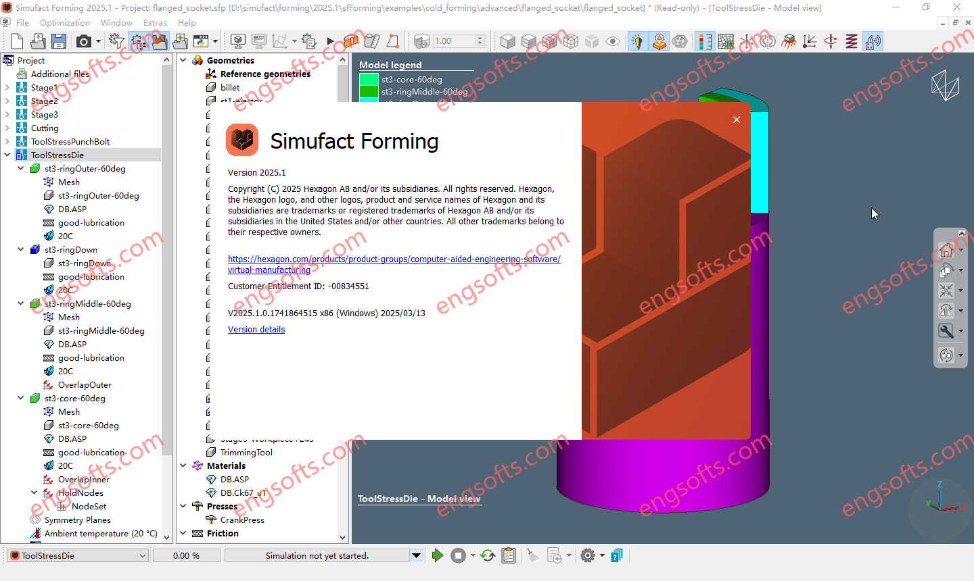Viewport: 974px width, 581px height.
Task: Expand the Cutting process node
Action: 7,128
